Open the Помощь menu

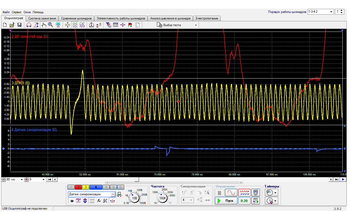pos(38,12)
